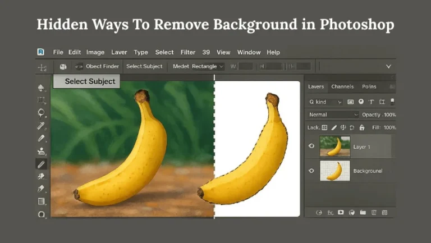
Task: Pick the Rectangular Marquee tool
Action: (x=41, y=100)
